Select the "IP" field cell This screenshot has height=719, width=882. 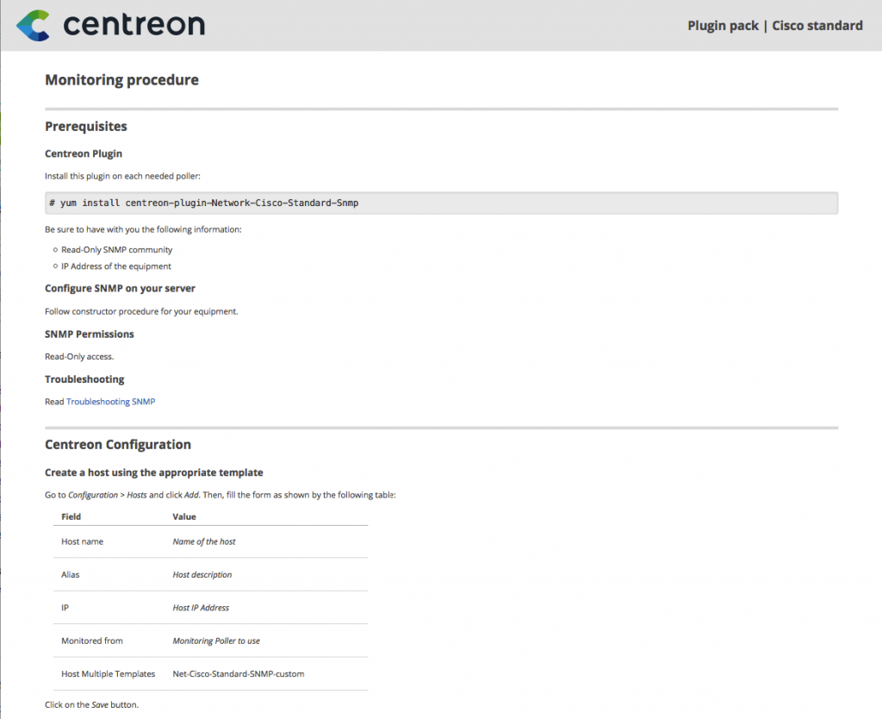[65, 608]
